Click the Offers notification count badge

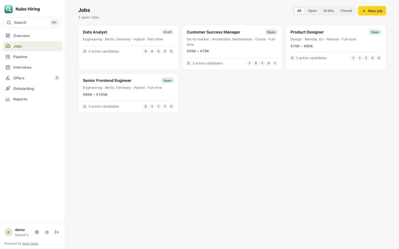click(57, 78)
